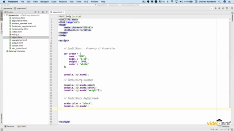Open index.html in project tree
This screenshot has height=131, width=234.
click(x=17, y=32)
